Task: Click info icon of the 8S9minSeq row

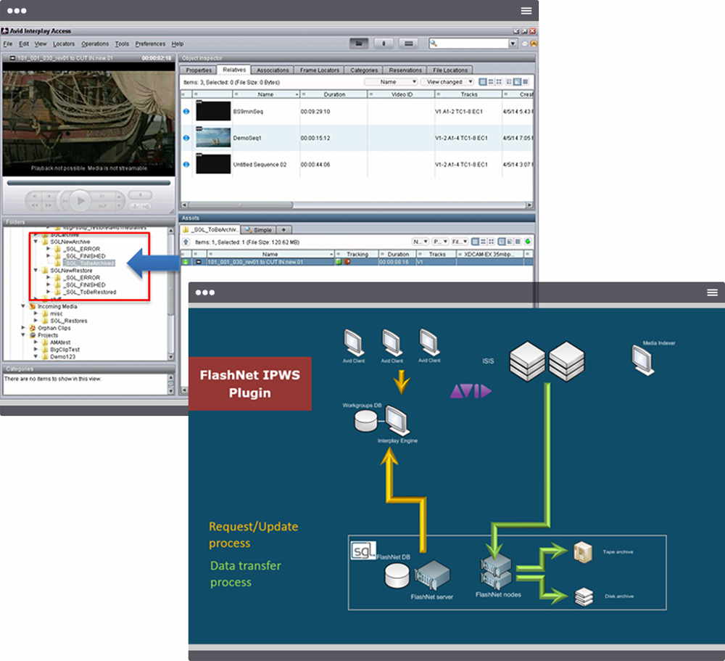Action: [186, 112]
